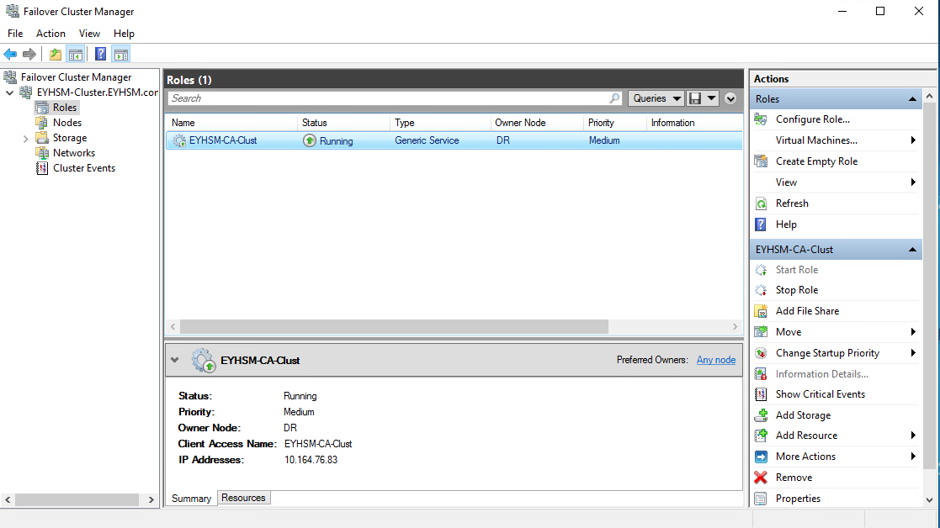Click the Roles icon in the tree
Screen dimensions: 940x528
42,107
